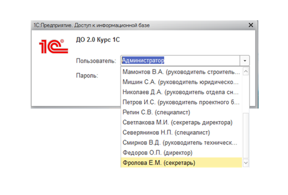
Task: Click the dialog title bar text
Action: 91,25
